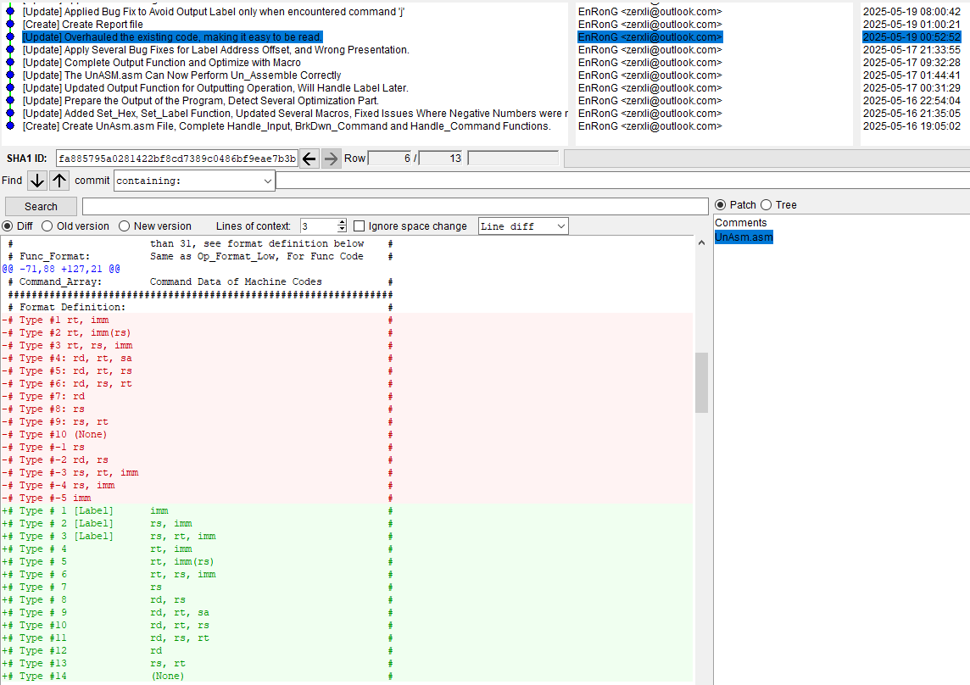Select the New version radio button
The height and width of the screenshot is (685, 970).
[125, 226]
